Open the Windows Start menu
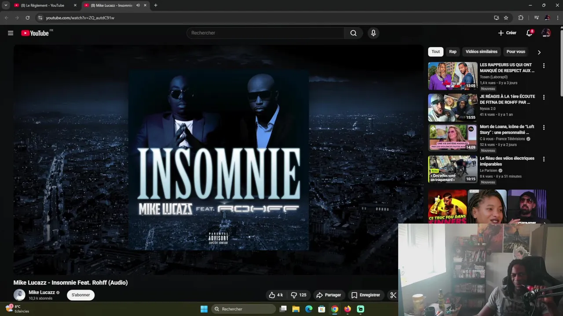Viewport: 563px width, 316px height. point(204,309)
